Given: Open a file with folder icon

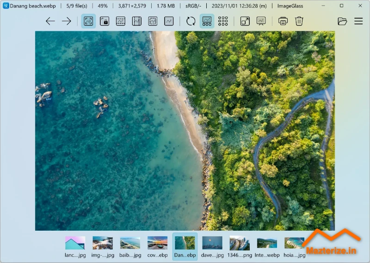Looking at the screenshot, I should [342, 21].
